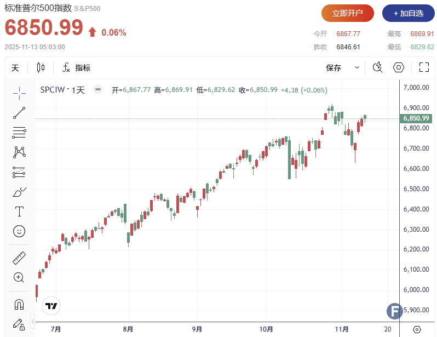Toggle lock all drawings tool
Viewport: 437px width, 337px height.
(x=19, y=323)
